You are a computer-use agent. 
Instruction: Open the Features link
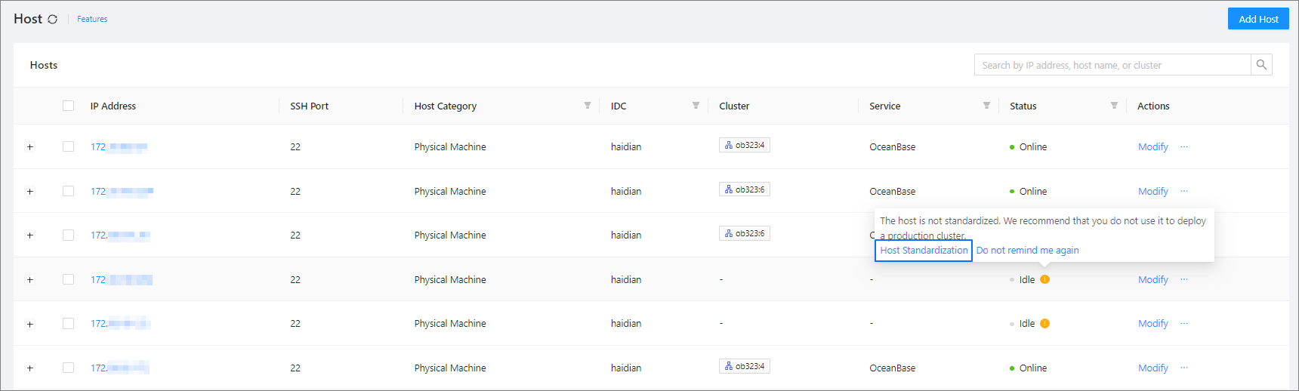(x=92, y=19)
